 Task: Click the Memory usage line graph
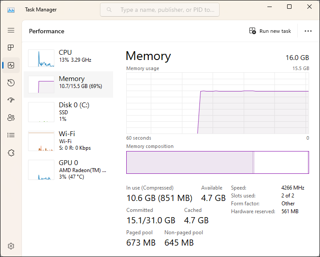[217, 103]
